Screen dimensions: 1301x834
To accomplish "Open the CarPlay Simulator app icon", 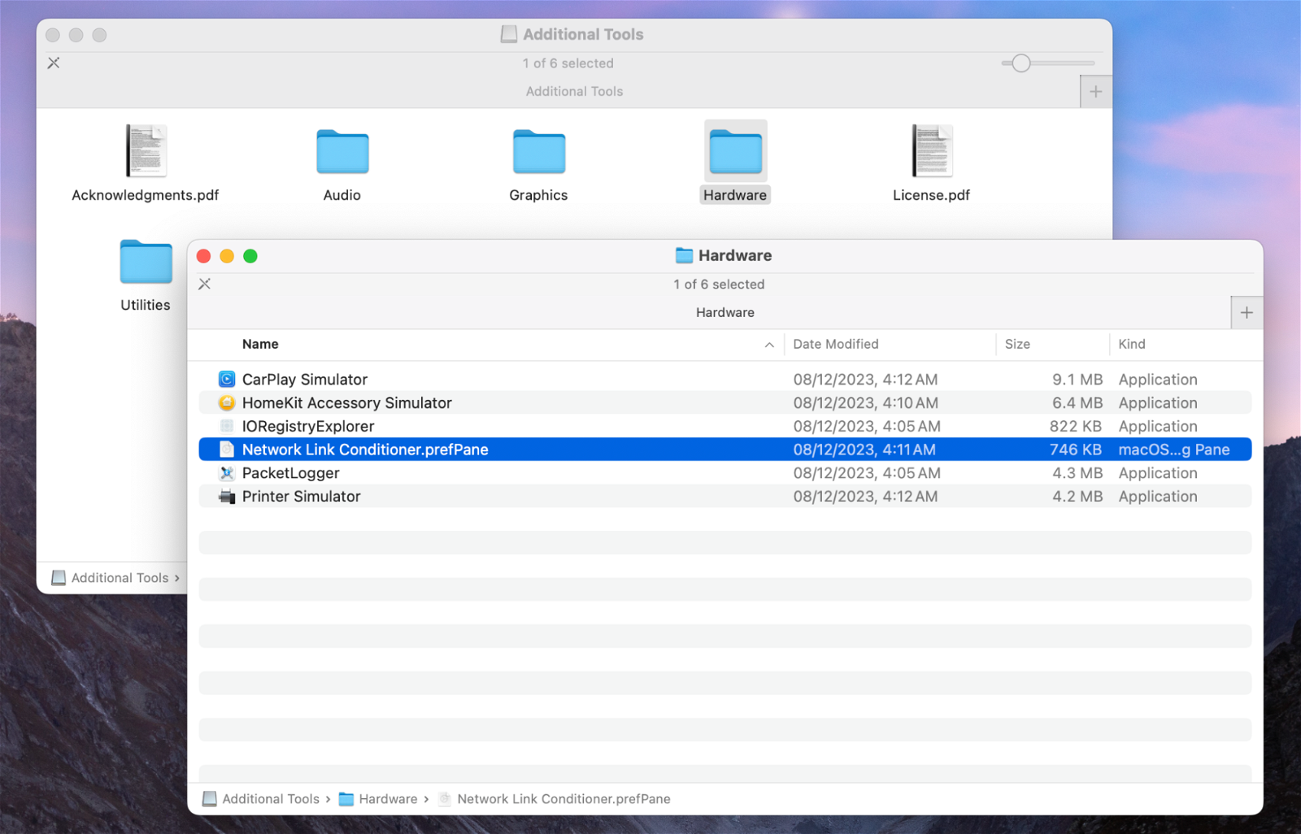I will [x=227, y=380].
